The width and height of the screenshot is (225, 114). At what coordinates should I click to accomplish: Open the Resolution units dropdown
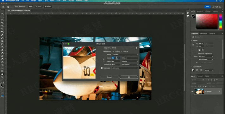130,65
